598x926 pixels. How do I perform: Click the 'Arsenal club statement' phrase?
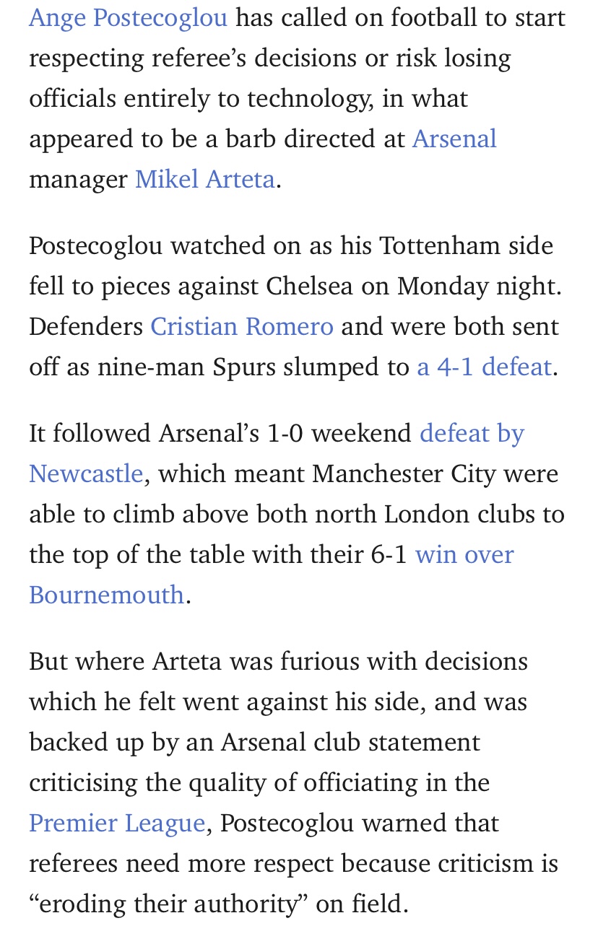point(350,742)
